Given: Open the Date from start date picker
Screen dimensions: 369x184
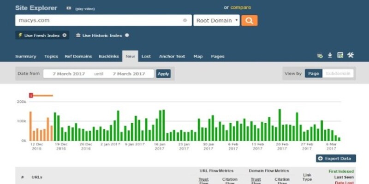Looking at the screenshot, I should click(68, 74).
